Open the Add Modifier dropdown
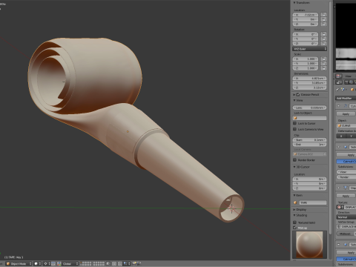356x267 pixels. tap(346, 98)
